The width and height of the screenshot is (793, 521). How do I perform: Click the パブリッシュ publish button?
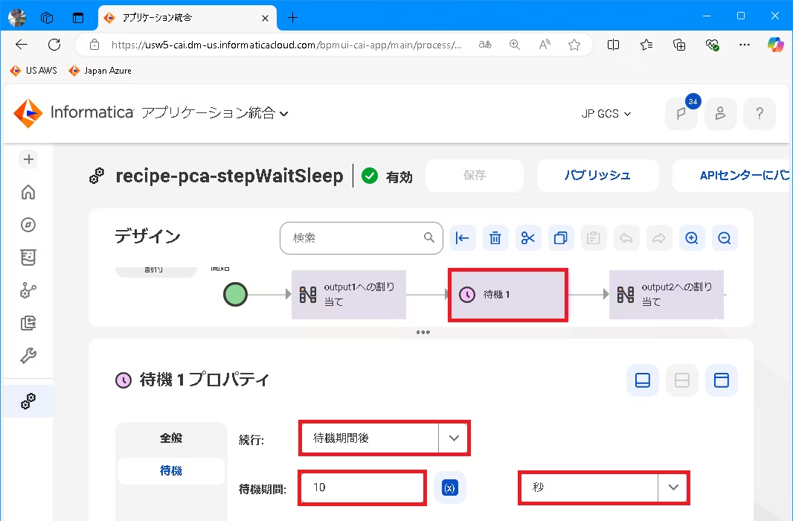click(597, 176)
